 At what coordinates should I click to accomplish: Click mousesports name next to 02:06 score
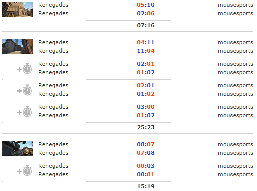click(x=235, y=13)
